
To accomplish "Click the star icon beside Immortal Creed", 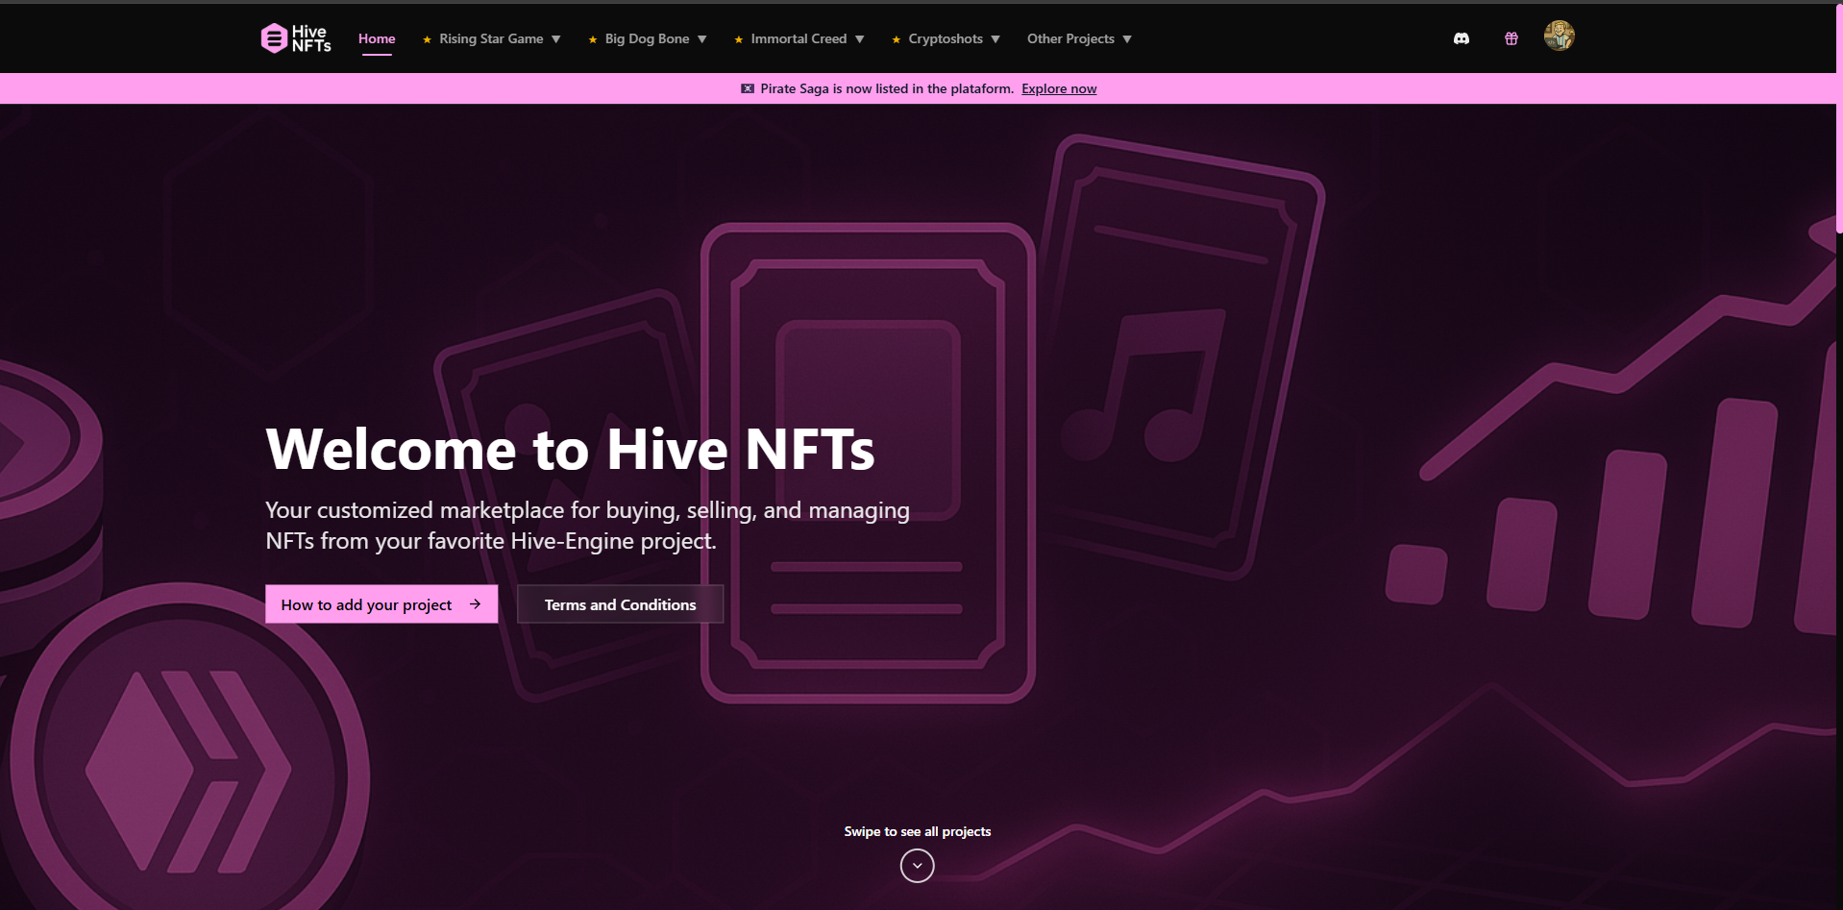I will pyautogui.click(x=738, y=39).
